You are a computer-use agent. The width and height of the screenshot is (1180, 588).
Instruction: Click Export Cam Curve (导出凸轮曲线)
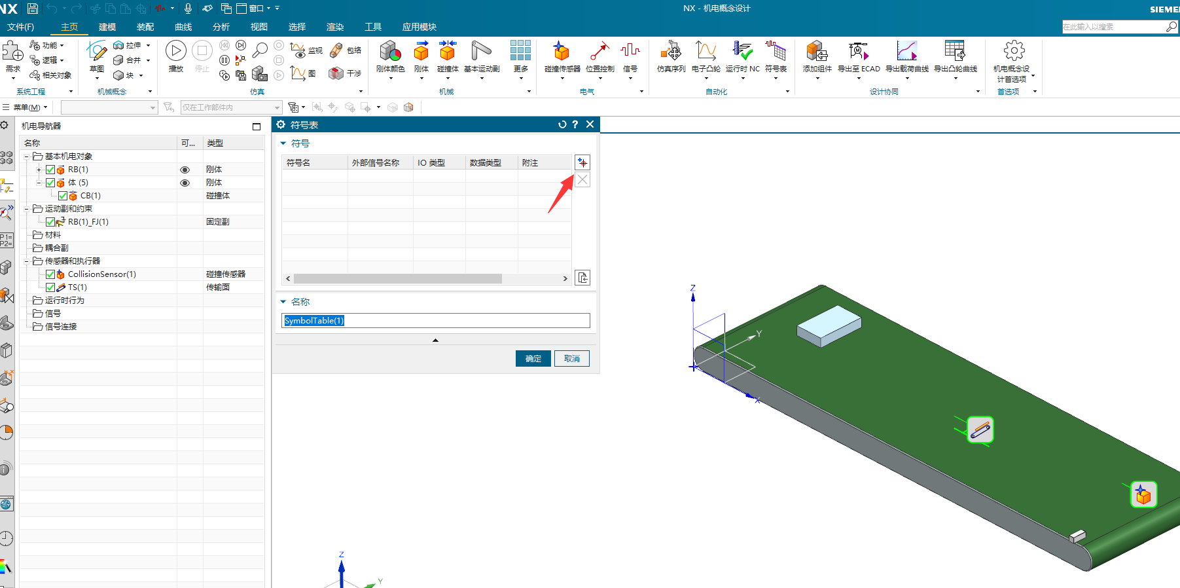coord(956,56)
